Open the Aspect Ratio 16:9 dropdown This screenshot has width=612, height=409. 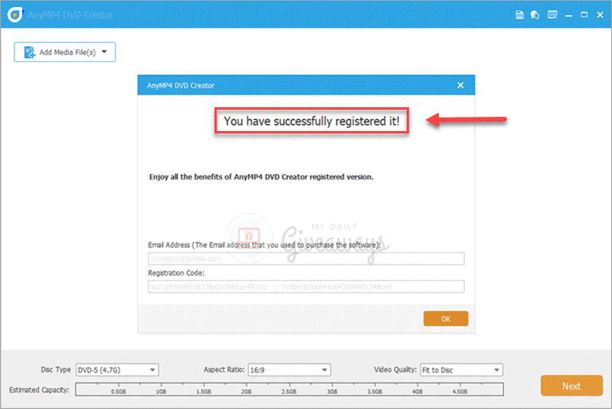288,370
